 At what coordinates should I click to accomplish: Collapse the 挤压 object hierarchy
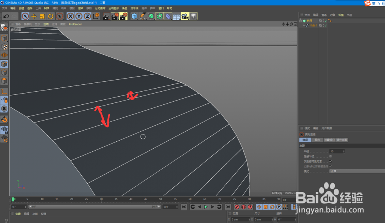(x=300, y=20)
